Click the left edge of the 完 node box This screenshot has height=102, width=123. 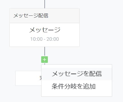click(x=16, y=78)
